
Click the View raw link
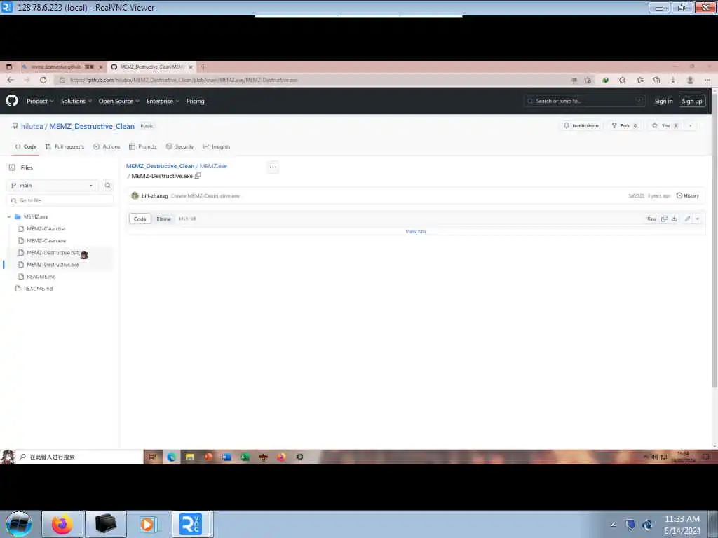pyautogui.click(x=416, y=231)
